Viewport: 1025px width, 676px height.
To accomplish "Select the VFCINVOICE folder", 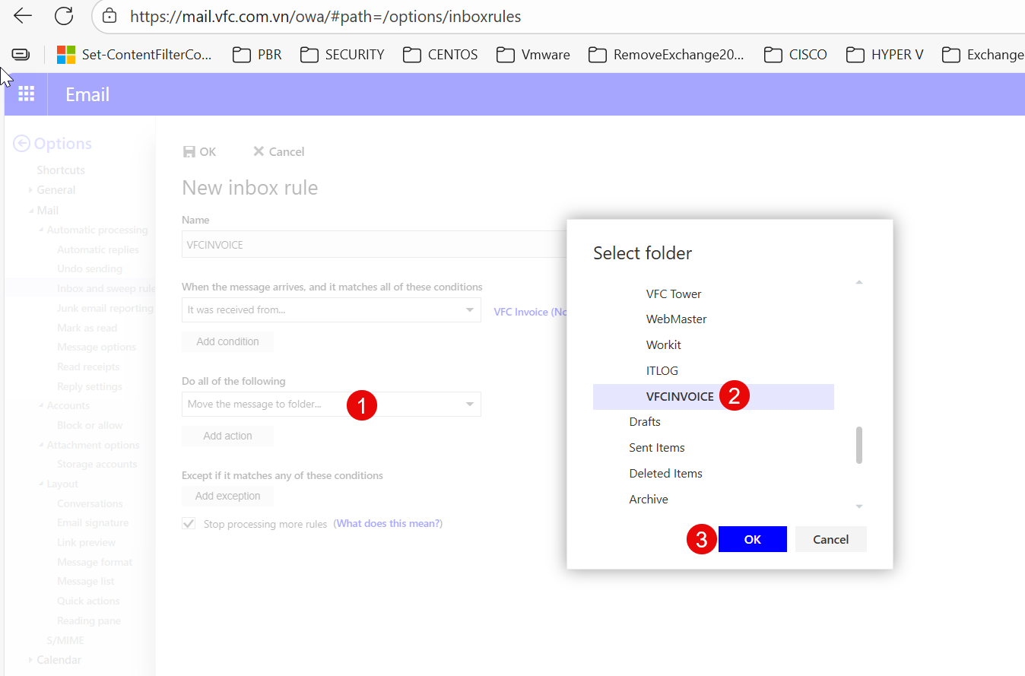I will point(680,396).
